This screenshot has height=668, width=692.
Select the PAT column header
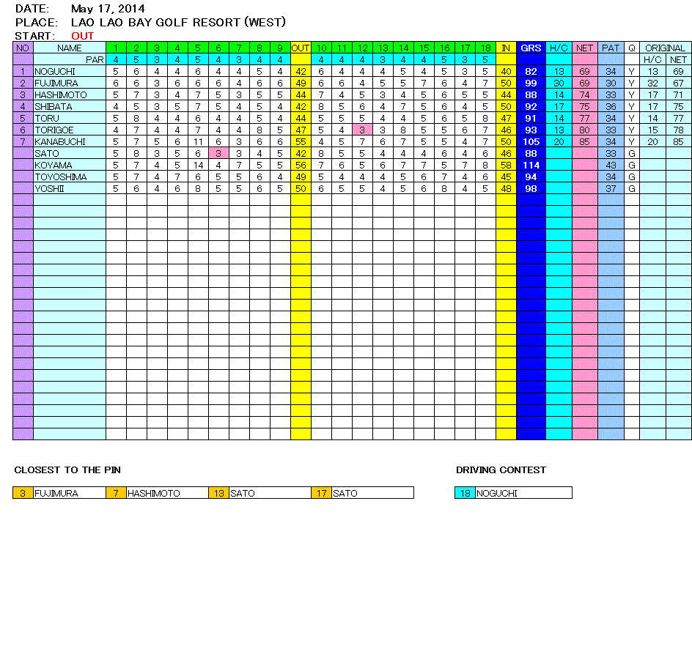pyautogui.click(x=611, y=48)
